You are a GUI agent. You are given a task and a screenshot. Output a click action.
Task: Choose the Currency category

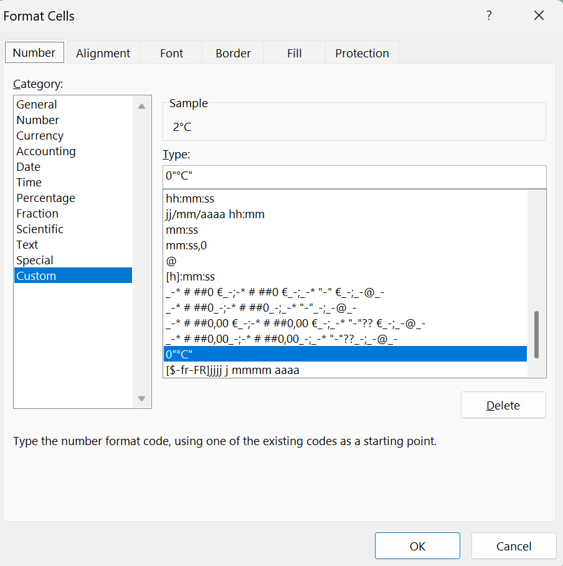click(73, 135)
